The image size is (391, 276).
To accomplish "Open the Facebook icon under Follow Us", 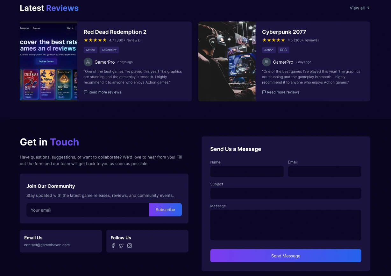I will [113, 245].
